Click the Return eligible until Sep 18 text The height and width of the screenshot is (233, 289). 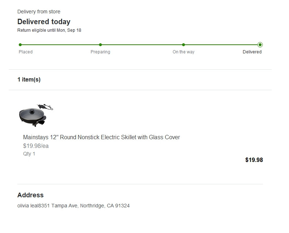click(49, 30)
